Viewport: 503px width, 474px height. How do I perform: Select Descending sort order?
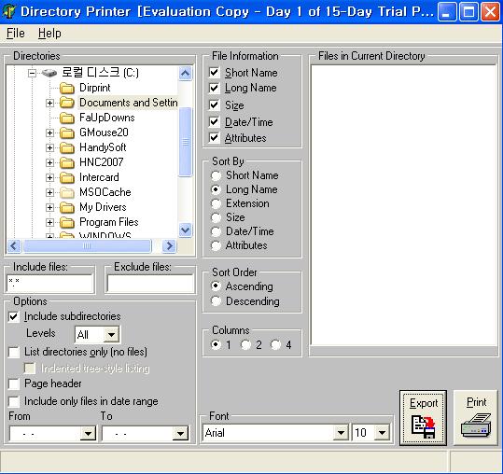(216, 301)
